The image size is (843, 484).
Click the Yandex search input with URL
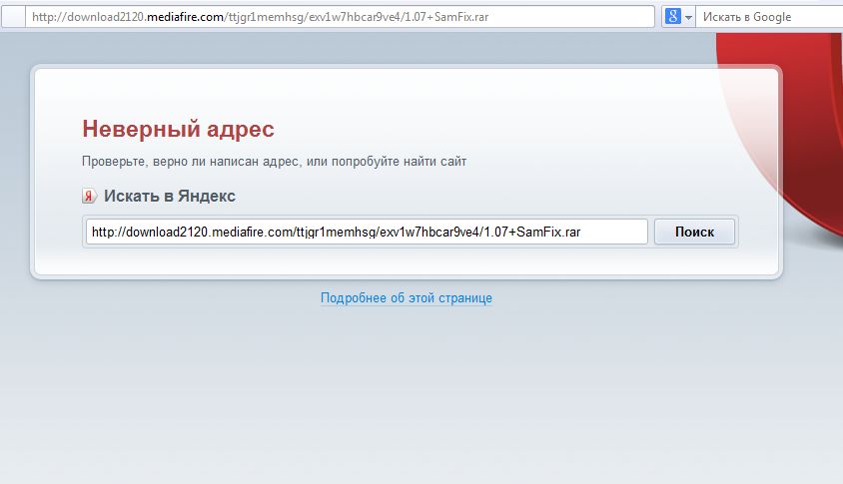tap(367, 233)
